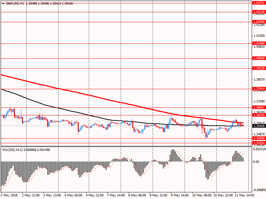Click the 0.003319 MACD scale value
Screen dimensions: 266x199
[x=259, y=149]
